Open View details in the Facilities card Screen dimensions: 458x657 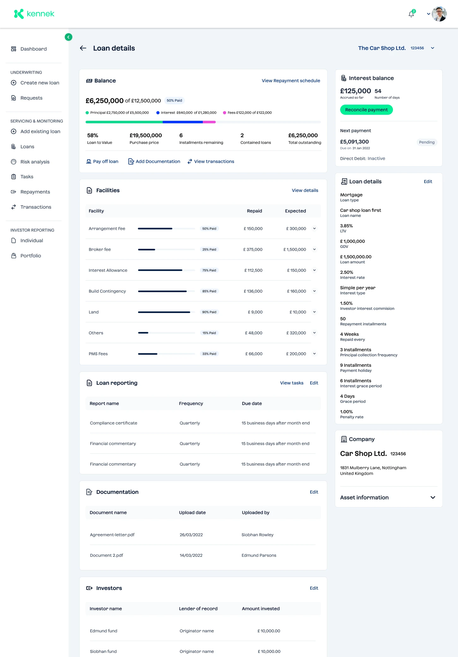pyautogui.click(x=305, y=190)
